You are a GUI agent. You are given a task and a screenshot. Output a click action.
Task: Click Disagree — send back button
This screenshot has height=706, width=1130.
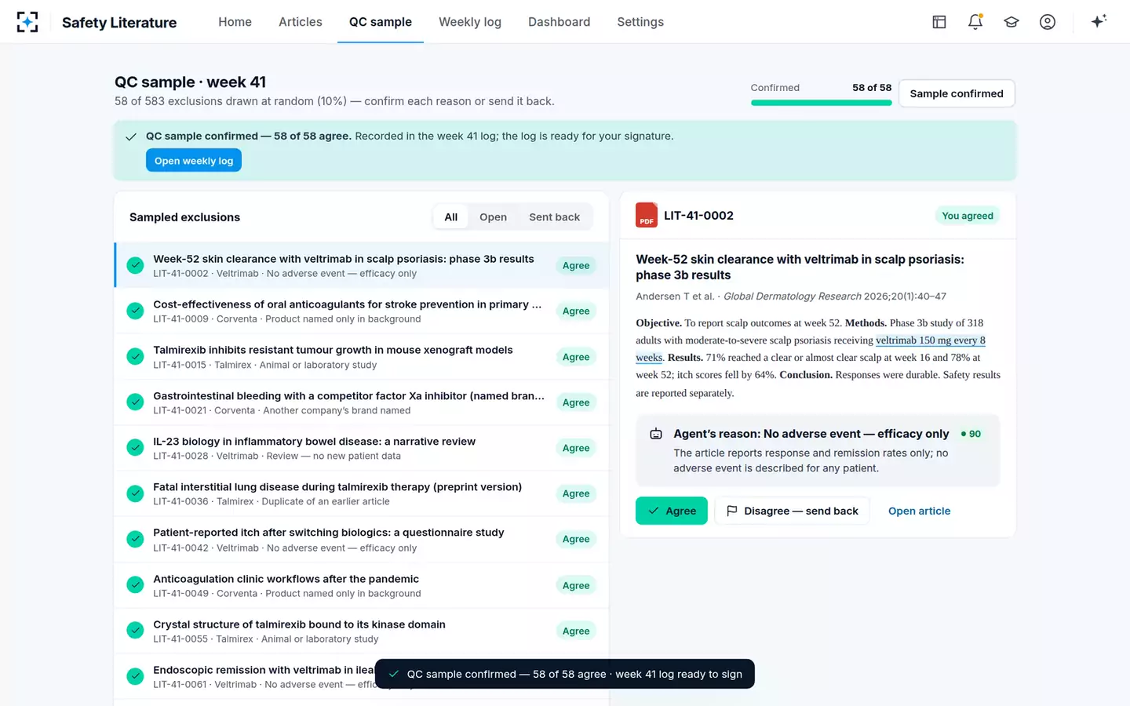(793, 511)
